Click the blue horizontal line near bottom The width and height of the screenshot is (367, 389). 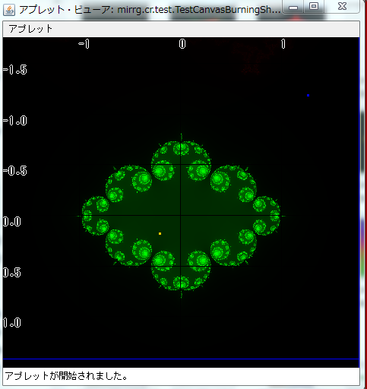tap(181, 359)
